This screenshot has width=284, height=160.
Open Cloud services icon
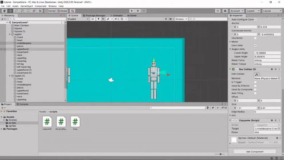(225, 11)
